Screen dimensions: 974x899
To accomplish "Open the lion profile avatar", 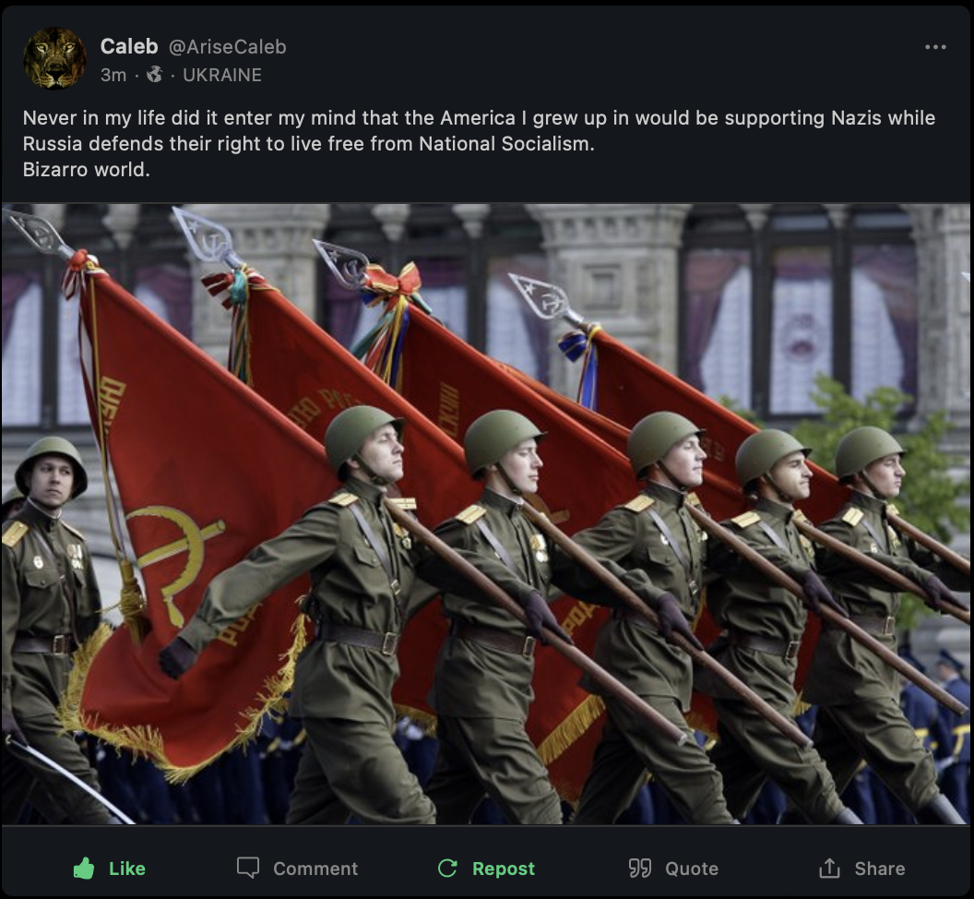I will tap(54, 58).
